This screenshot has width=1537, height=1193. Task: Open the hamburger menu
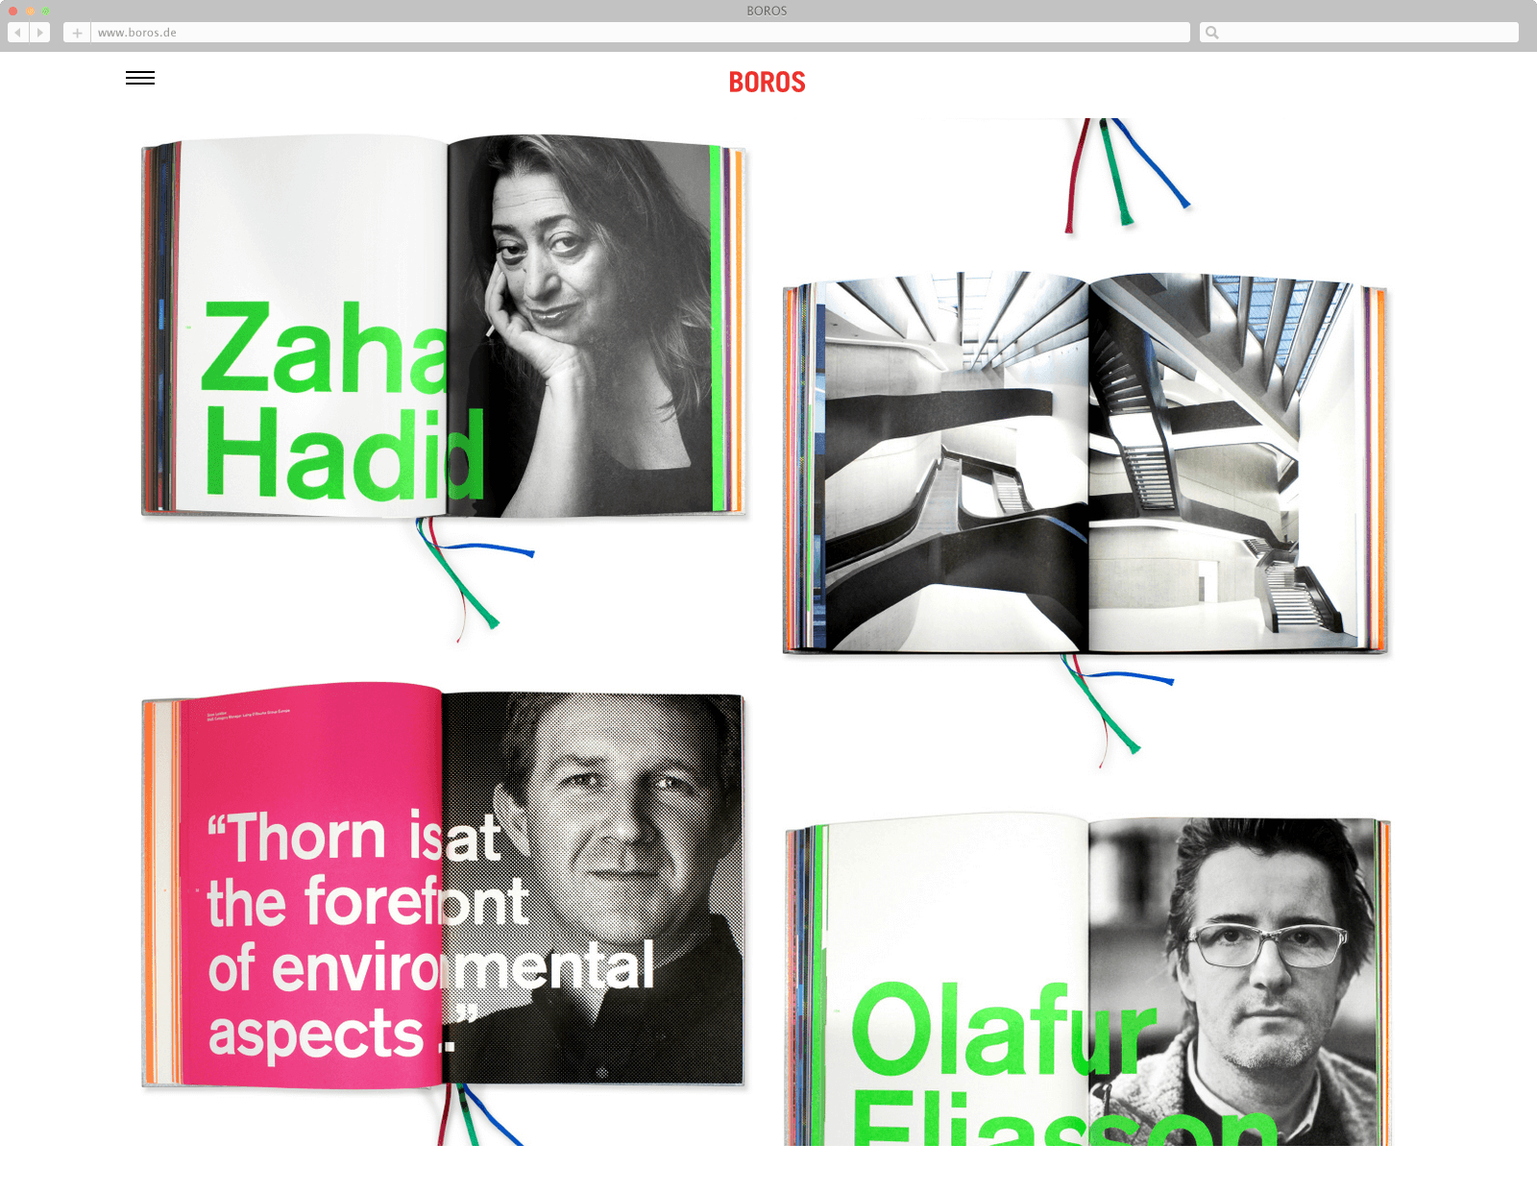(140, 79)
